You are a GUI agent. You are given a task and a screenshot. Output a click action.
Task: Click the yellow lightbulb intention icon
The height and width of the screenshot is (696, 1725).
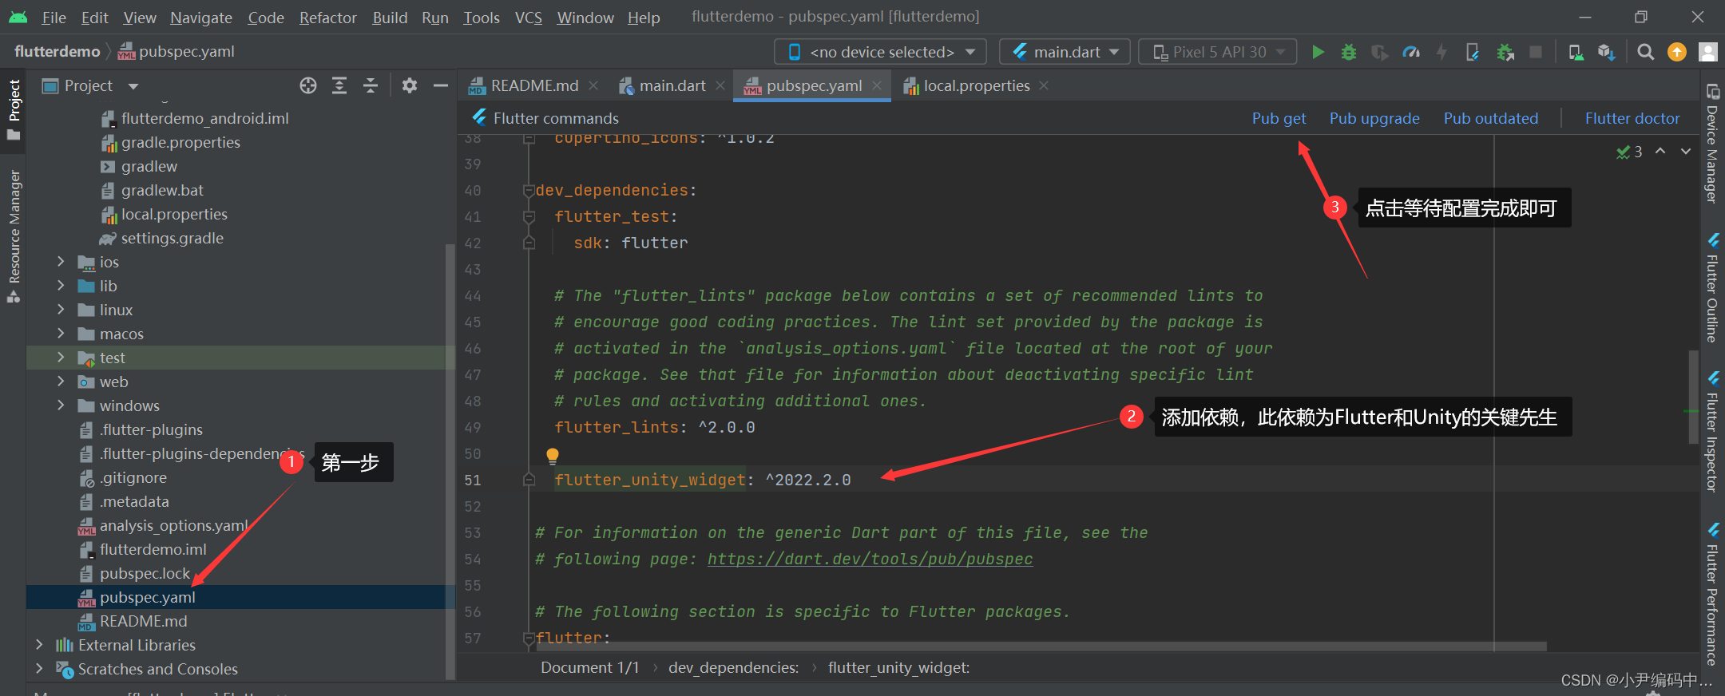click(x=552, y=456)
